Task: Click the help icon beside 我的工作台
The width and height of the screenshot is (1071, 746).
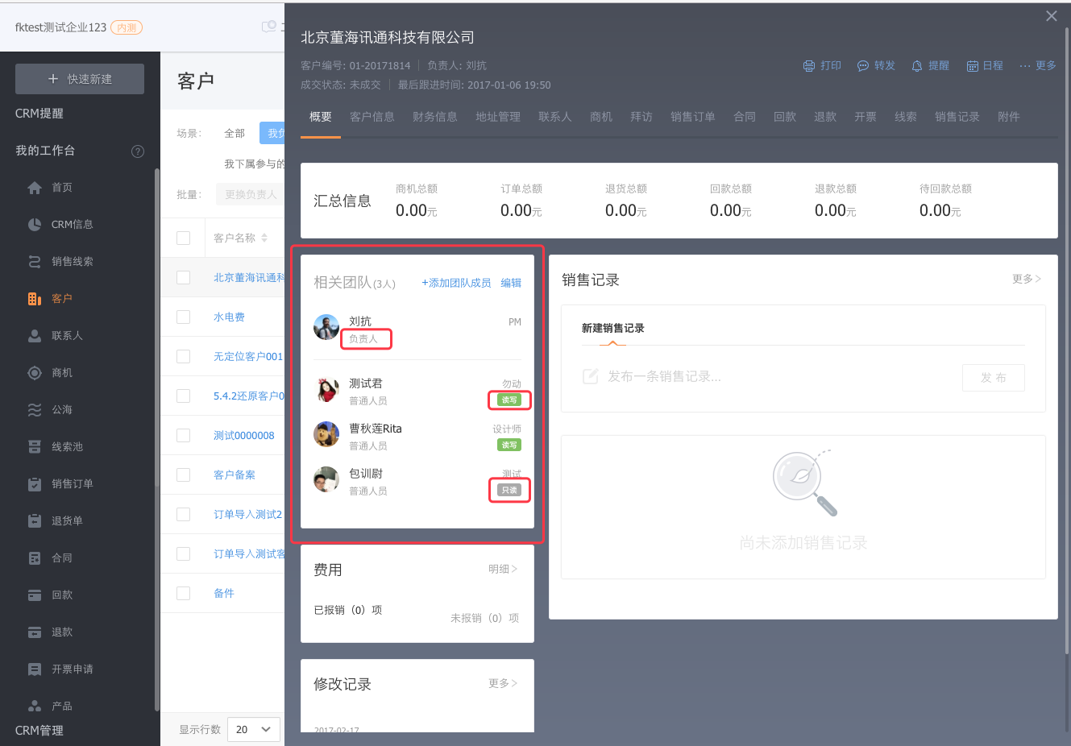Action: (x=138, y=151)
